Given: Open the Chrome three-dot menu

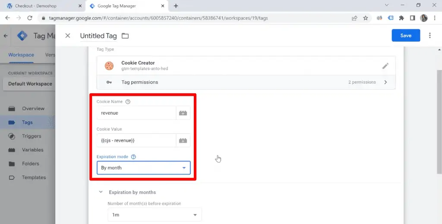Looking at the screenshot, I should pyautogui.click(x=435, y=18).
